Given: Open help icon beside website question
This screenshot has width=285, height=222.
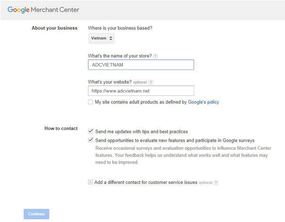Looking at the screenshot, I should pyautogui.click(x=151, y=82).
